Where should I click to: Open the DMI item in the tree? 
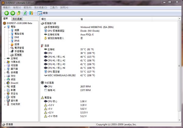[x=16, y=37]
